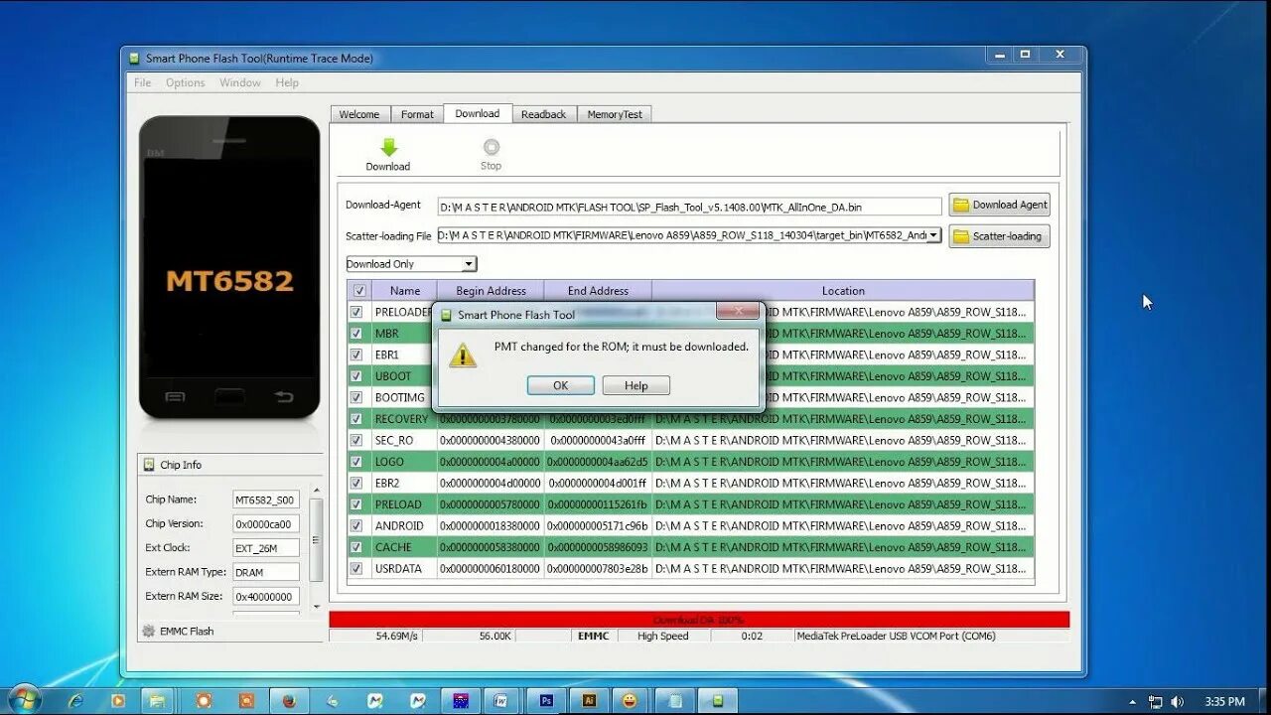Viewport: 1271px width, 715px height.
Task: Uncheck the ANDROID partition checkbox
Action: click(x=356, y=526)
